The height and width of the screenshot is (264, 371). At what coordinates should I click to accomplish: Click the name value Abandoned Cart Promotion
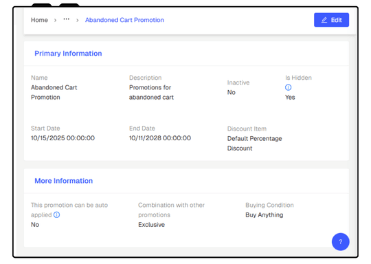click(54, 92)
